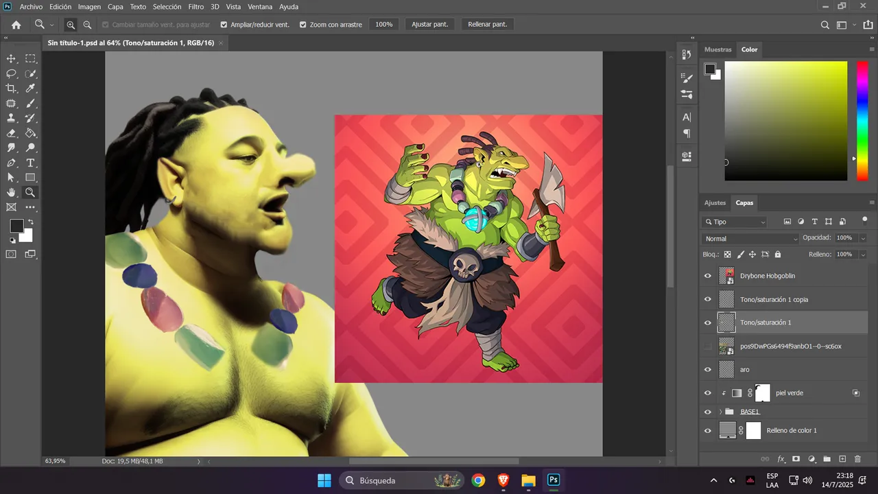Open the Character panel icon

coord(687,117)
